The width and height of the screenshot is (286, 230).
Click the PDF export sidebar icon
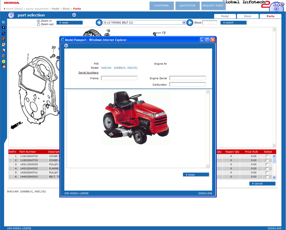pos(4,66)
